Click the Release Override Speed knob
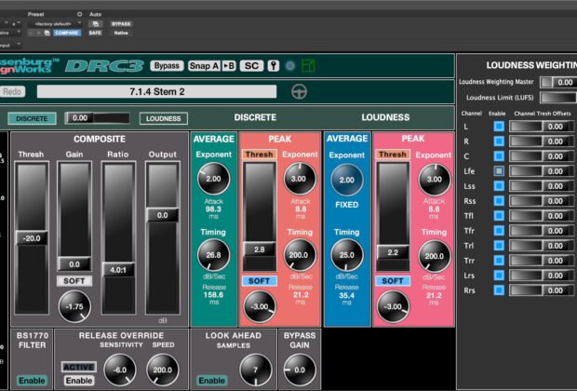Viewport: 577px width, 391px height. pyautogui.click(x=163, y=370)
